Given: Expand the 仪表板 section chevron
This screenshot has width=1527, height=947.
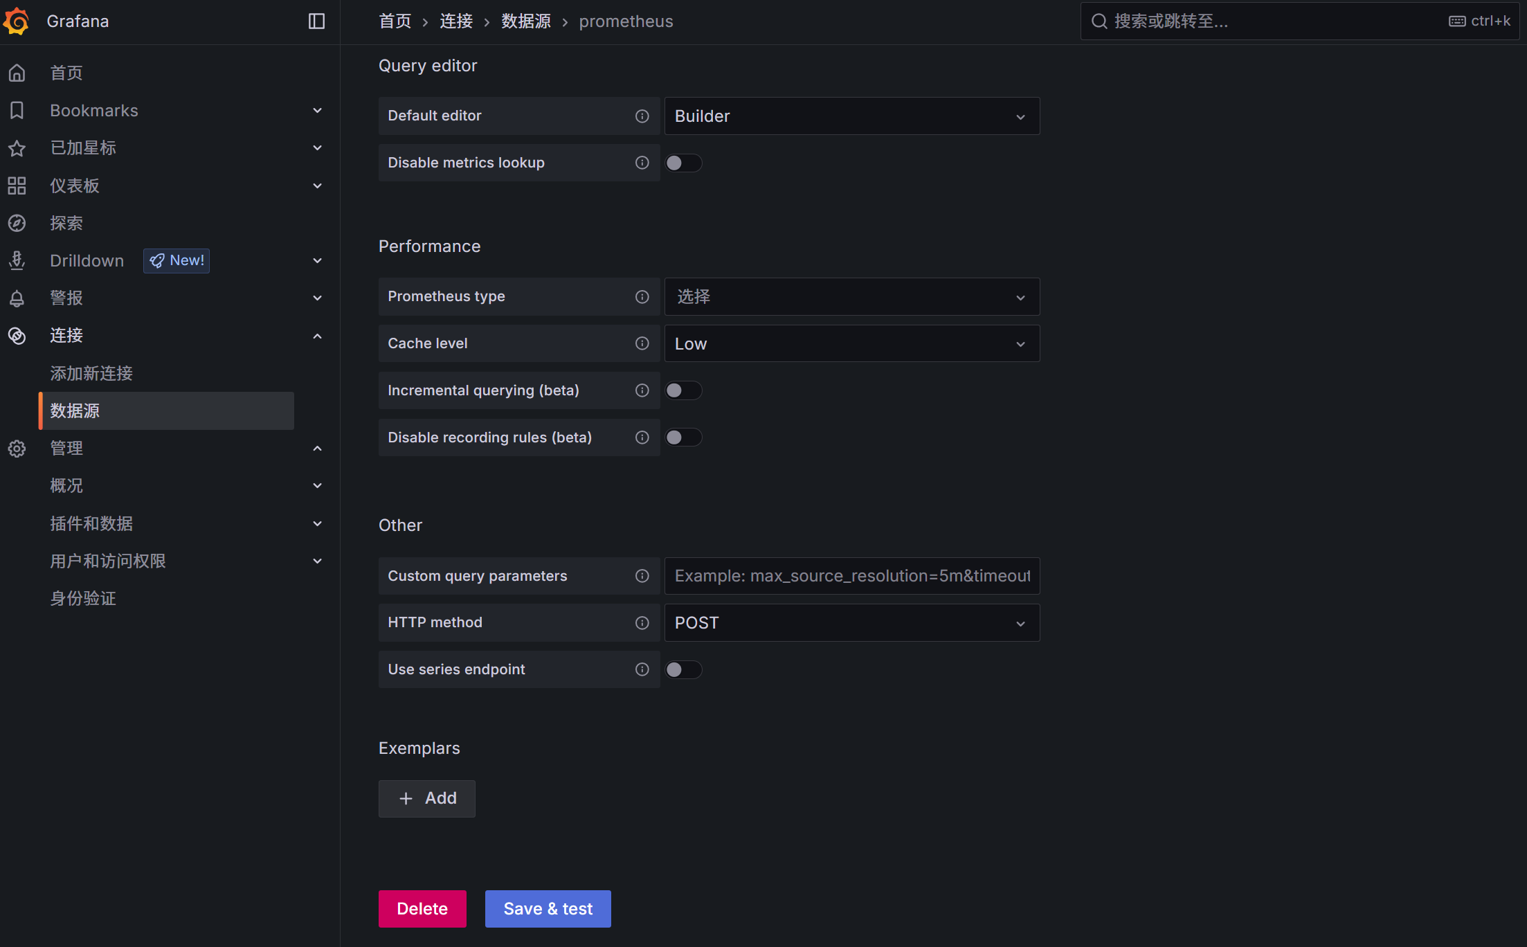Looking at the screenshot, I should tap(317, 186).
